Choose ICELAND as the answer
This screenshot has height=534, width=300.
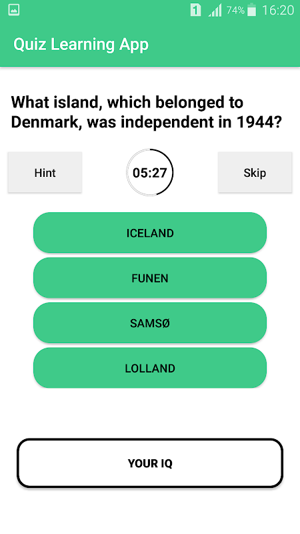click(150, 233)
